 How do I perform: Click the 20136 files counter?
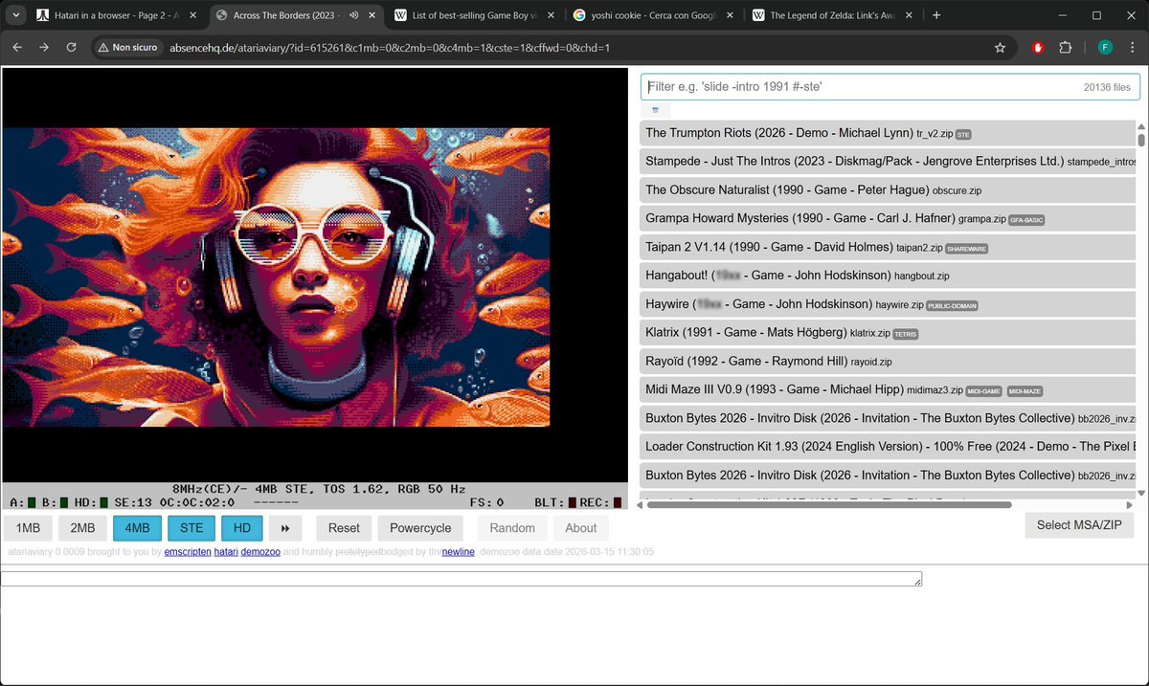(x=1107, y=87)
